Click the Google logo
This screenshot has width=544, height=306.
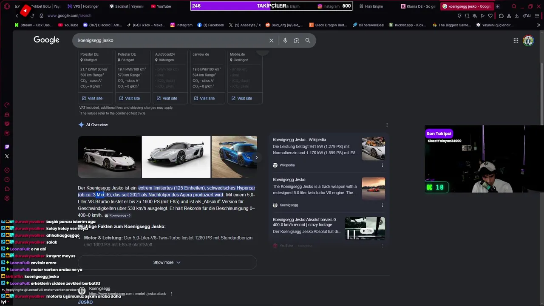click(46, 40)
